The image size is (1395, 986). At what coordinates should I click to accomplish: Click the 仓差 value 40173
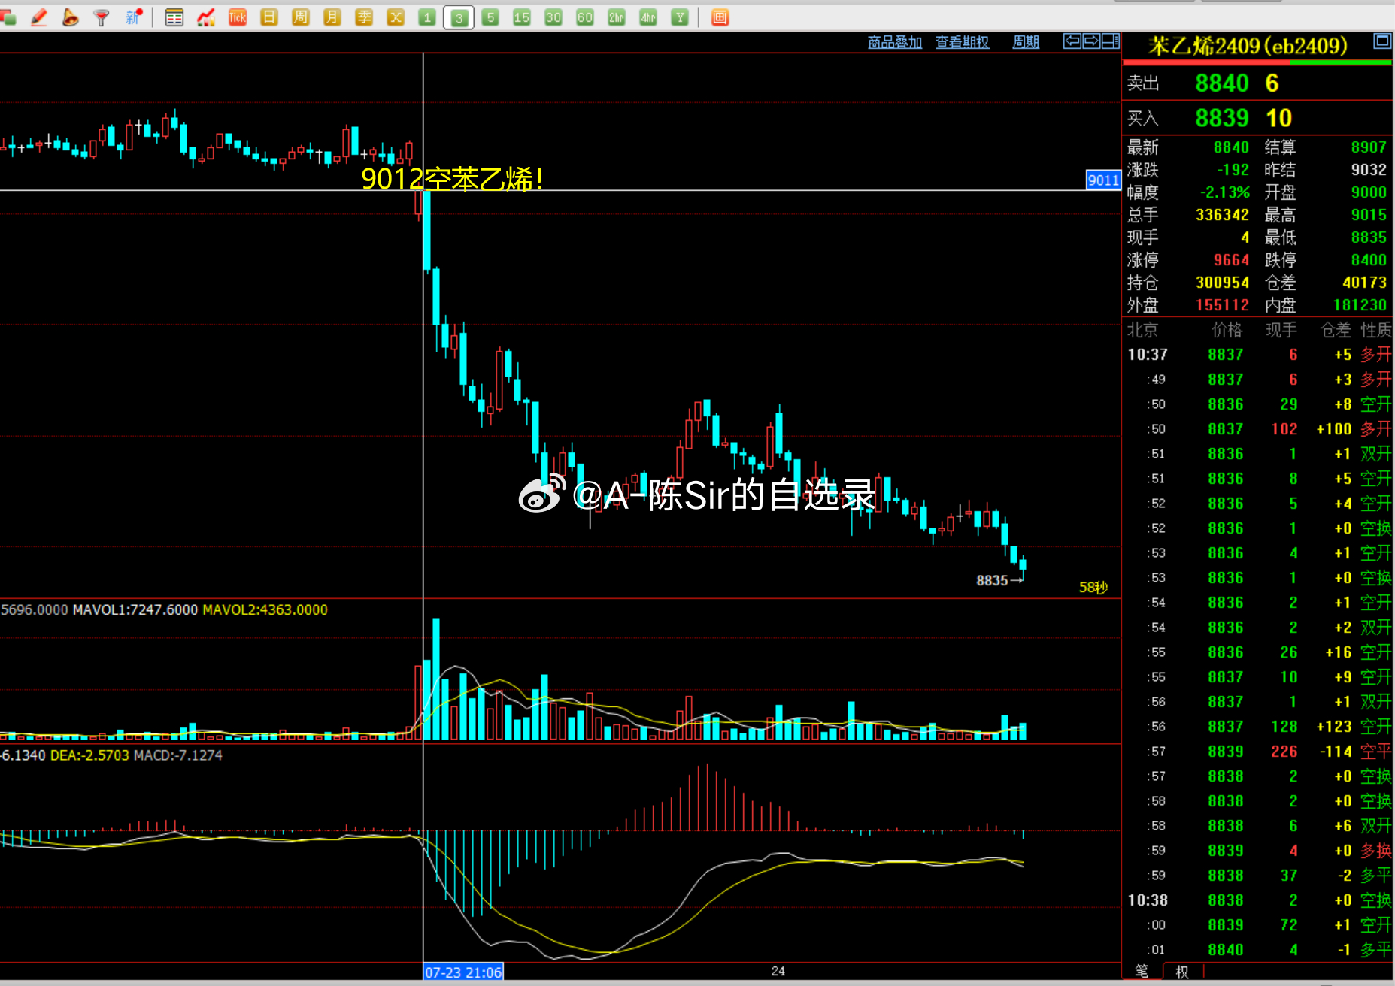coord(1365,283)
